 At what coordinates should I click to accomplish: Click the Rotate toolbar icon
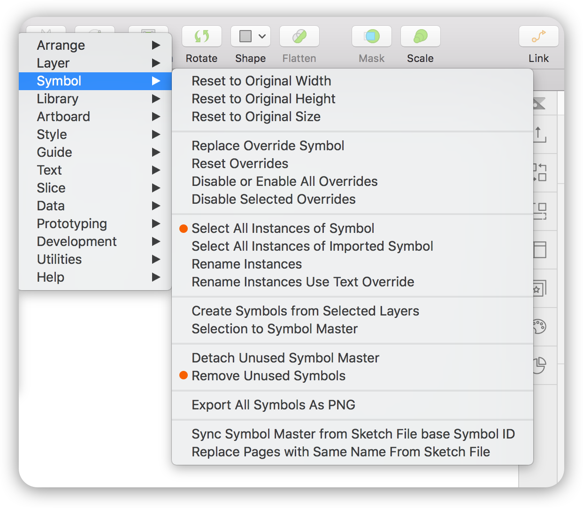pyautogui.click(x=201, y=37)
